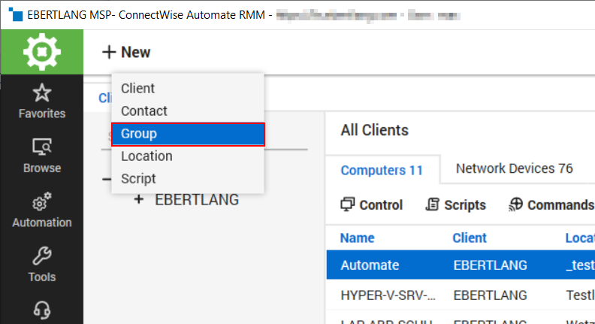Click the ConnectWise Automate gear logo
Viewport: 595px width, 324px height.
[x=42, y=52]
